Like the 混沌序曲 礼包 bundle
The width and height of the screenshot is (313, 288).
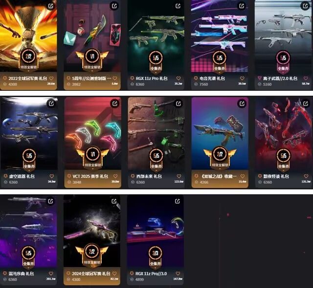(x=51, y=273)
